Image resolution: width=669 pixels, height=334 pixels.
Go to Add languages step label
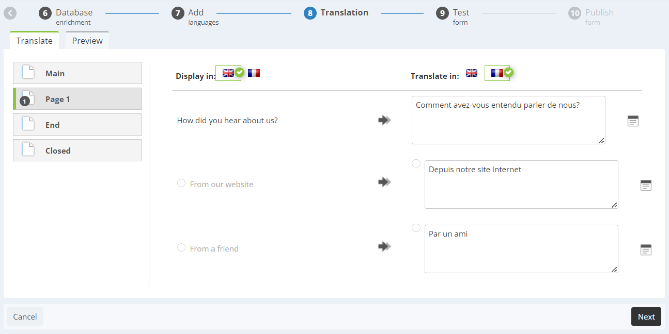pyautogui.click(x=203, y=16)
